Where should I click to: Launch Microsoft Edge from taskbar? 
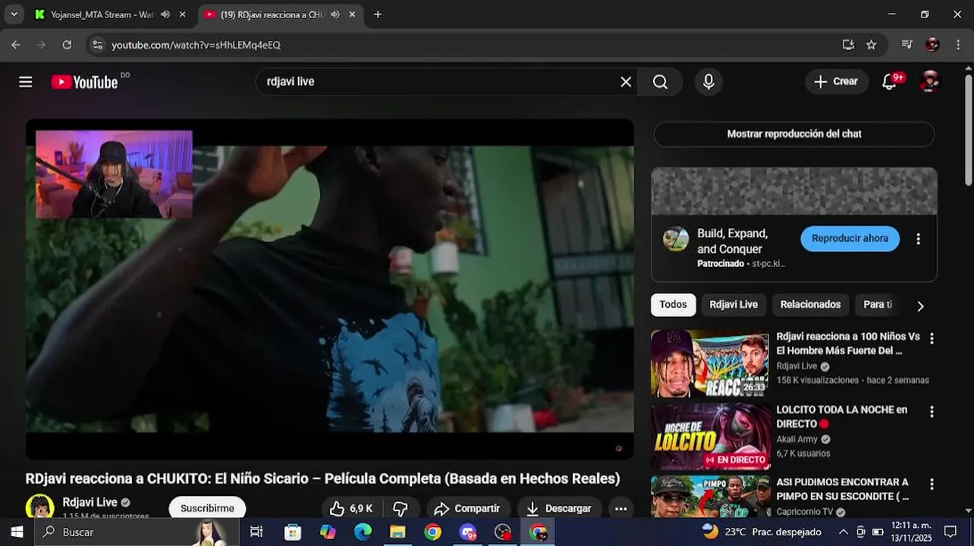(363, 532)
